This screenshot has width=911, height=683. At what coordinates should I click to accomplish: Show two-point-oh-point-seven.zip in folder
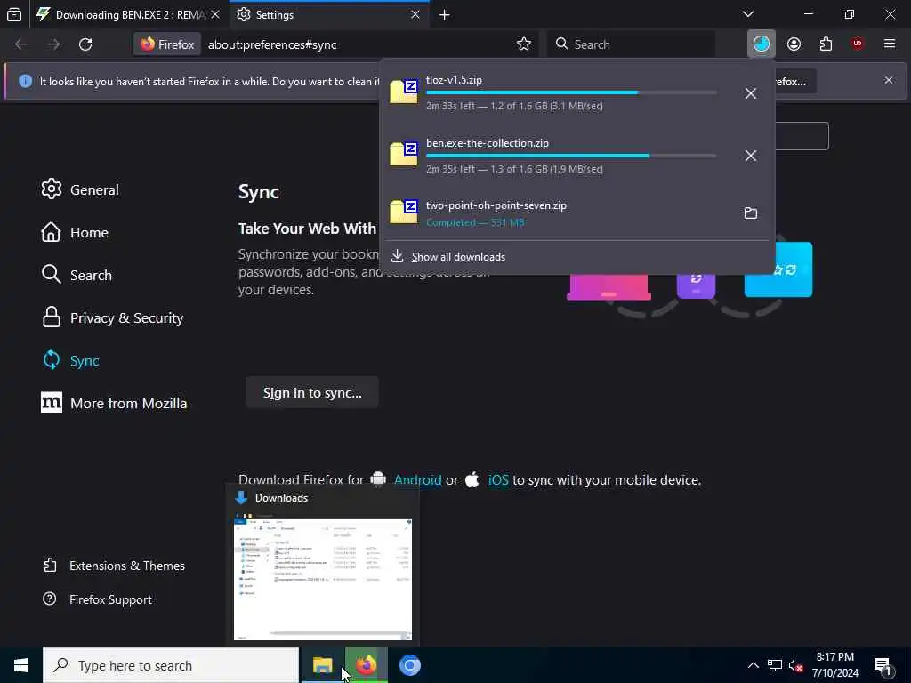point(751,213)
